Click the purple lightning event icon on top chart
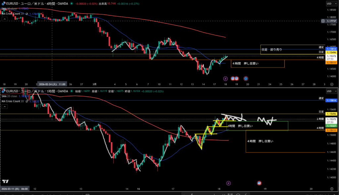The width and height of the screenshot is (339, 195). click(225, 78)
